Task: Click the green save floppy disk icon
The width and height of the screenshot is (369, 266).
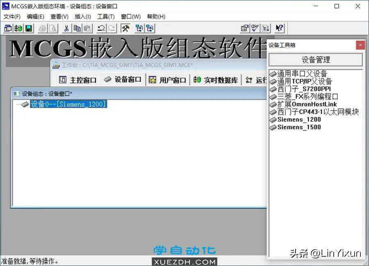Action: pyautogui.click(x=29, y=28)
